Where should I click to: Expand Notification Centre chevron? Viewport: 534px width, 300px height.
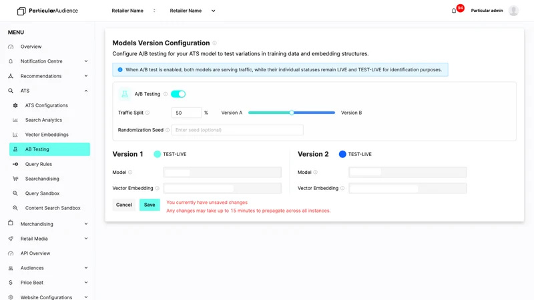tap(86, 61)
